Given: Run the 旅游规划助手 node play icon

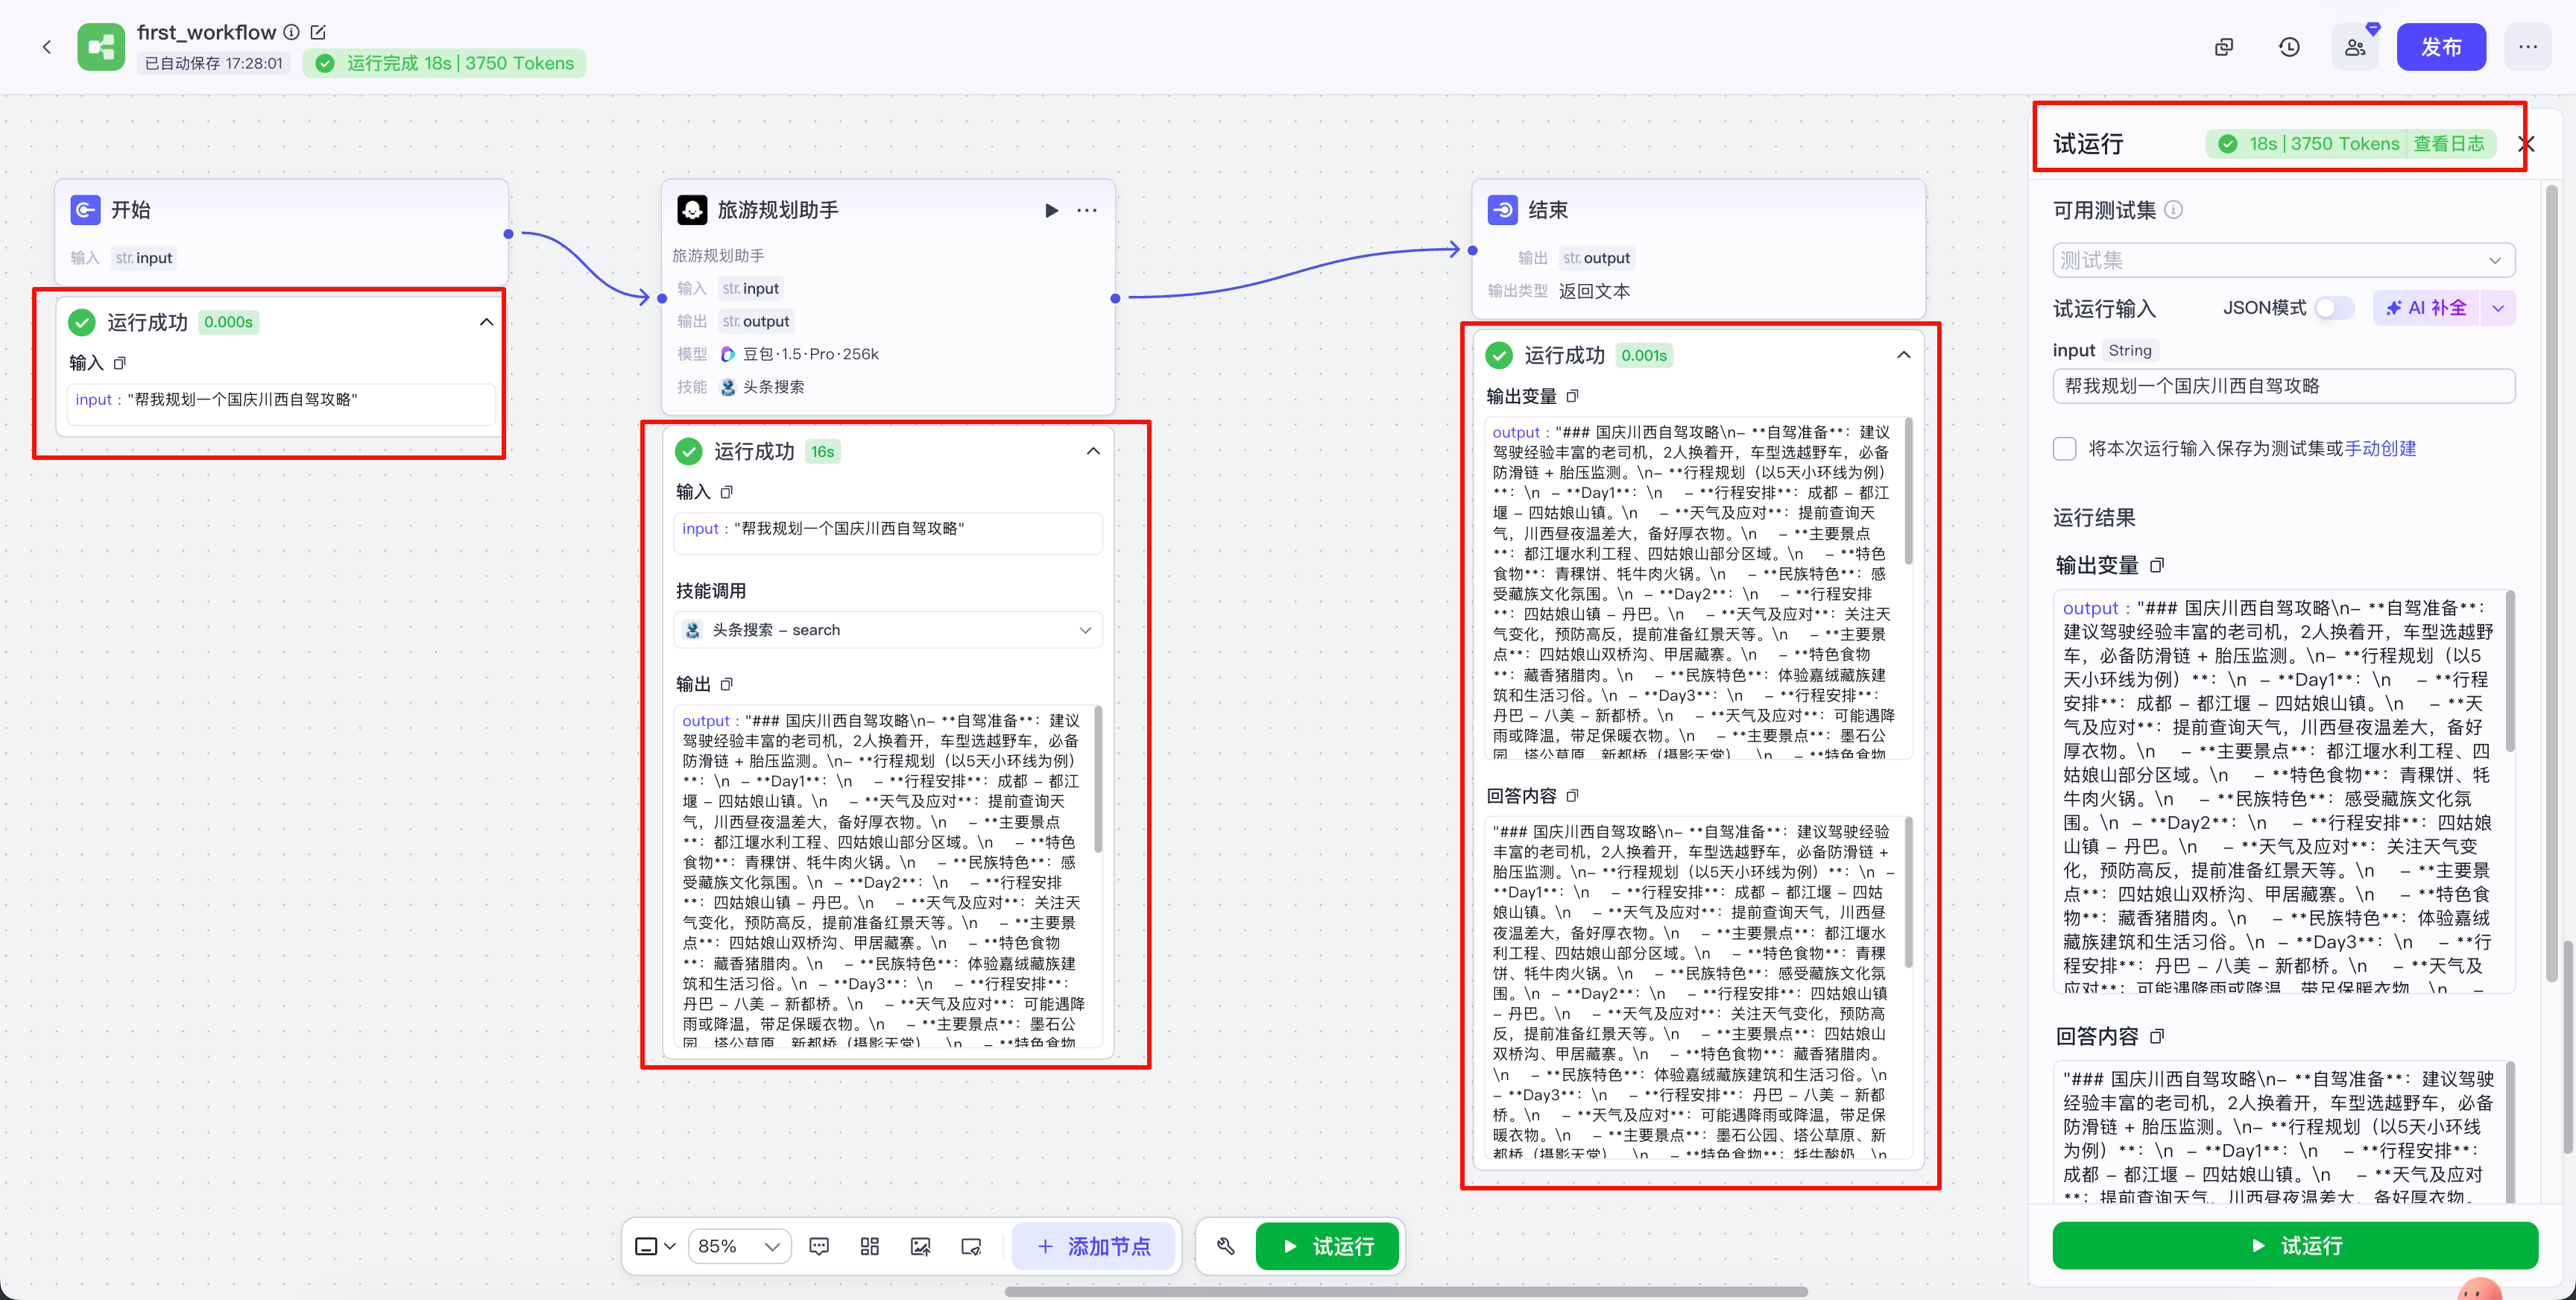Looking at the screenshot, I should [x=1051, y=210].
